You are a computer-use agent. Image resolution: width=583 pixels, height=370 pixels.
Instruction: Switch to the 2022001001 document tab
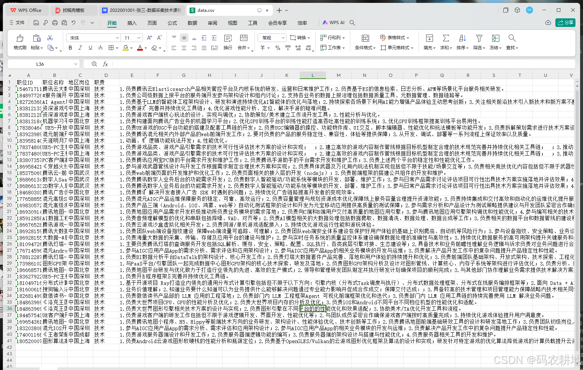click(x=141, y=10)
